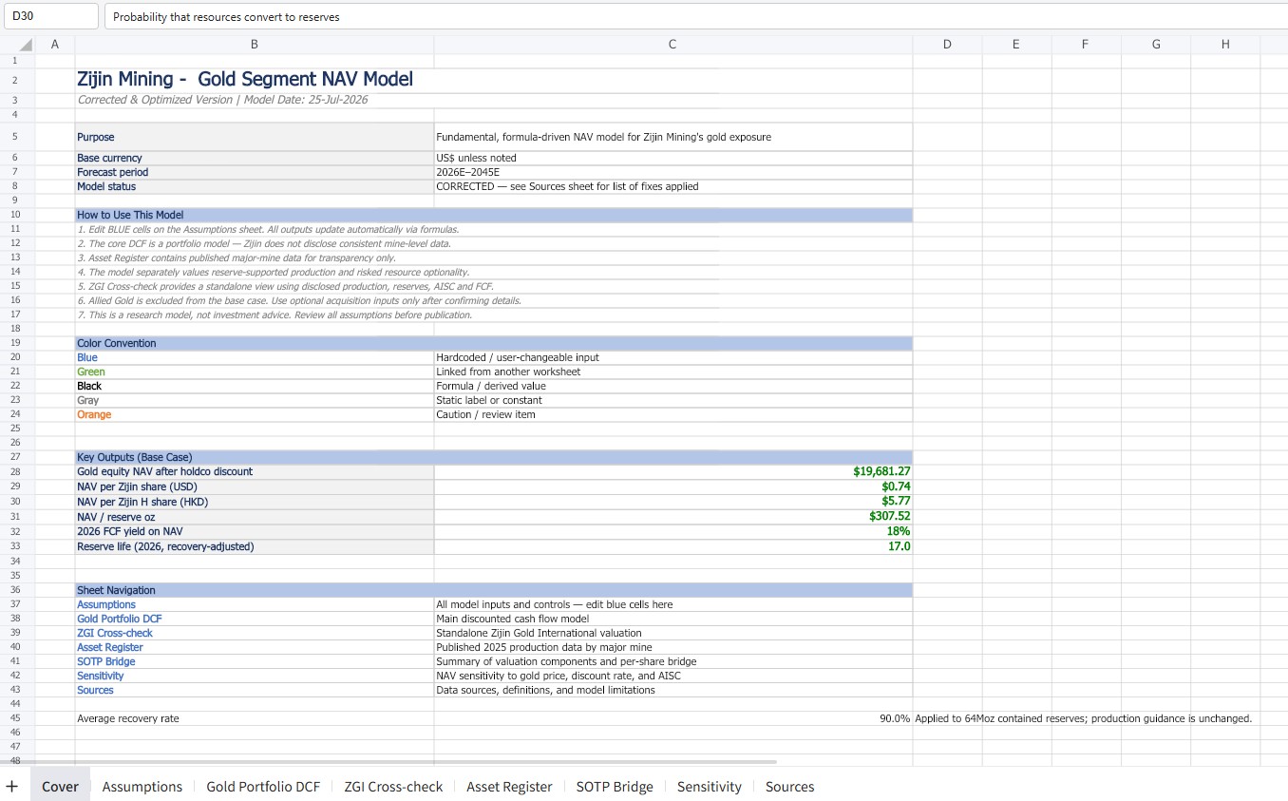The image size is (1288, 801).
Task: Select the "US$ unless noted" cell
Action: click(672, 158)
